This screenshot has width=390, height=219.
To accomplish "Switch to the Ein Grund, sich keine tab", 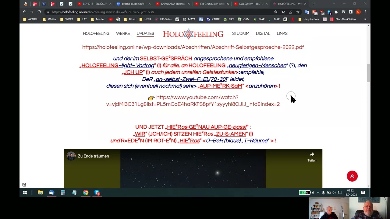I will tap(211, 4).
